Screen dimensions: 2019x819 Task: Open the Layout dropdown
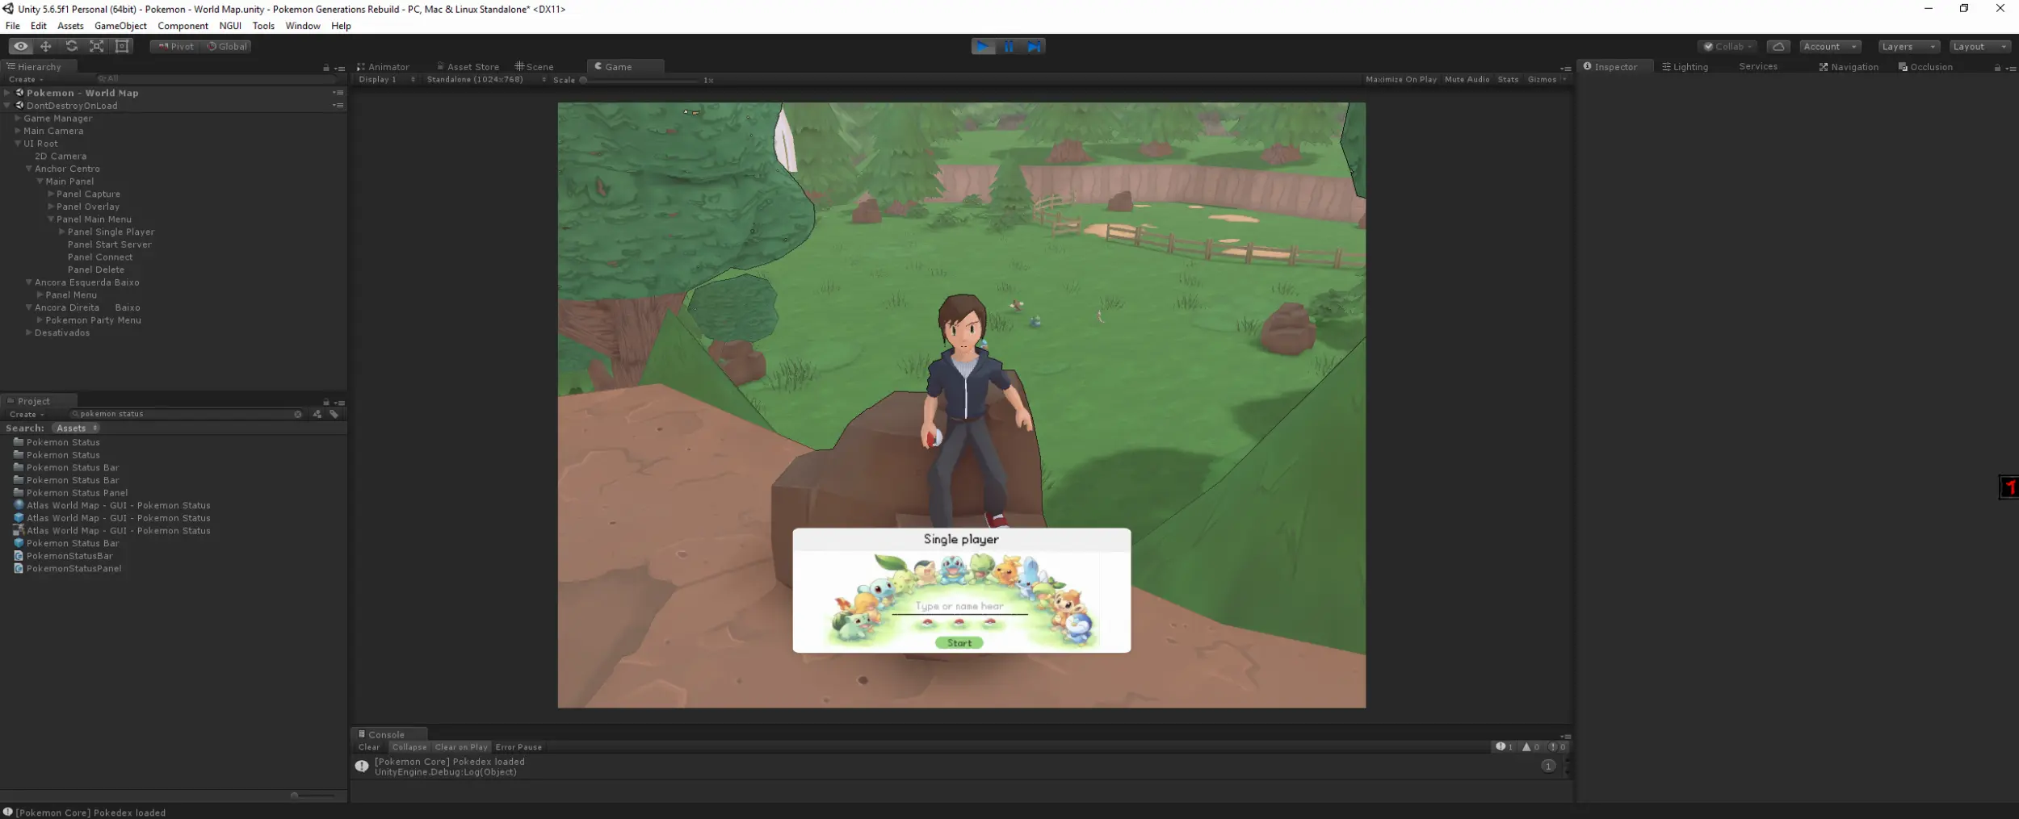point(1979,47)
